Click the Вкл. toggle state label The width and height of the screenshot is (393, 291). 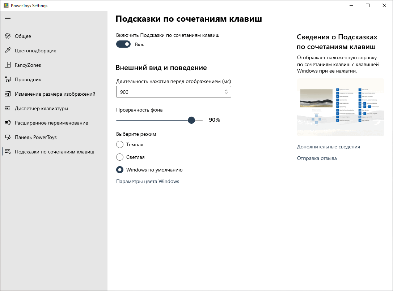[140, 44]
